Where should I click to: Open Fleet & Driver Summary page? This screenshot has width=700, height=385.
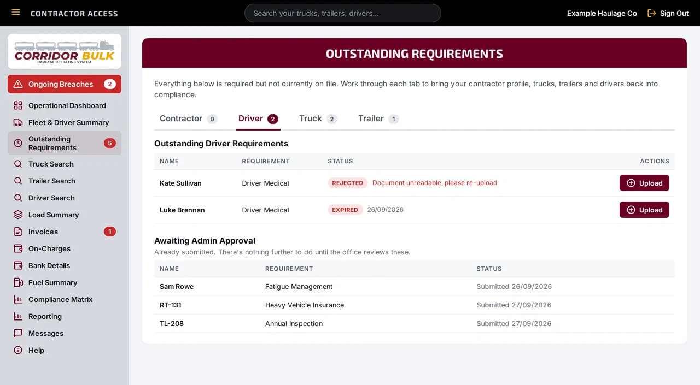click(65, 122)
